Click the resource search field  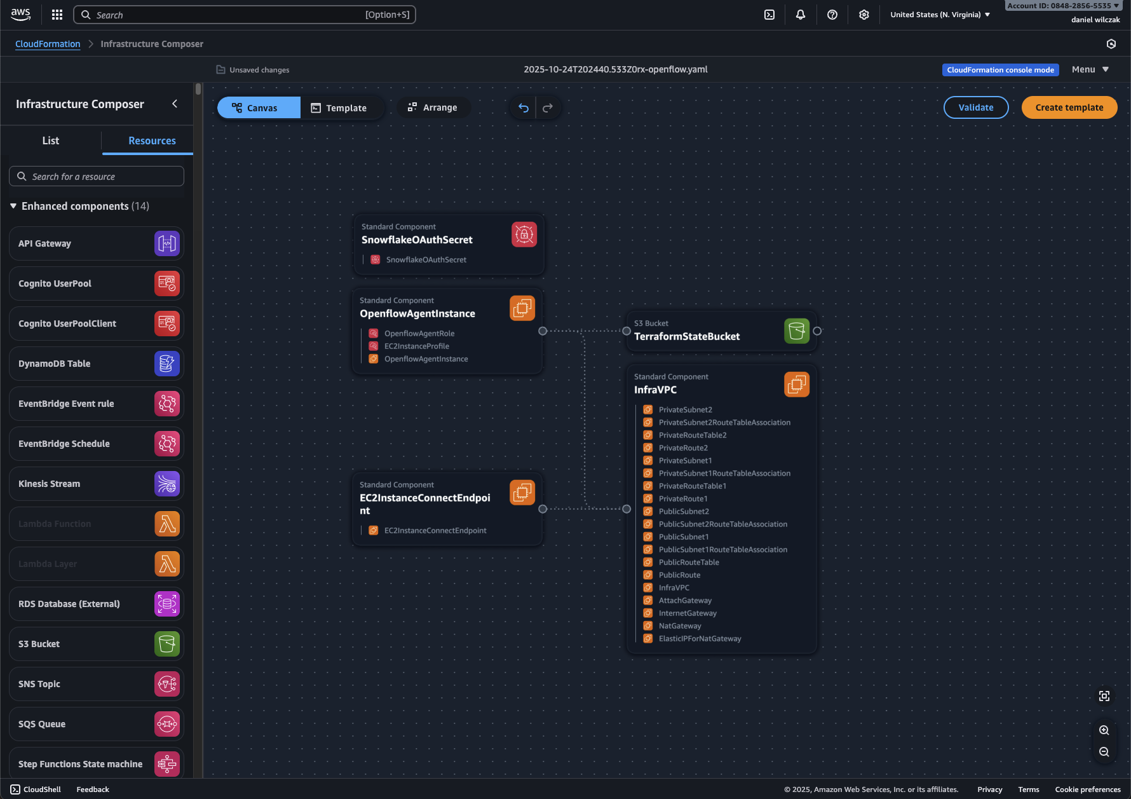(97, 176)
